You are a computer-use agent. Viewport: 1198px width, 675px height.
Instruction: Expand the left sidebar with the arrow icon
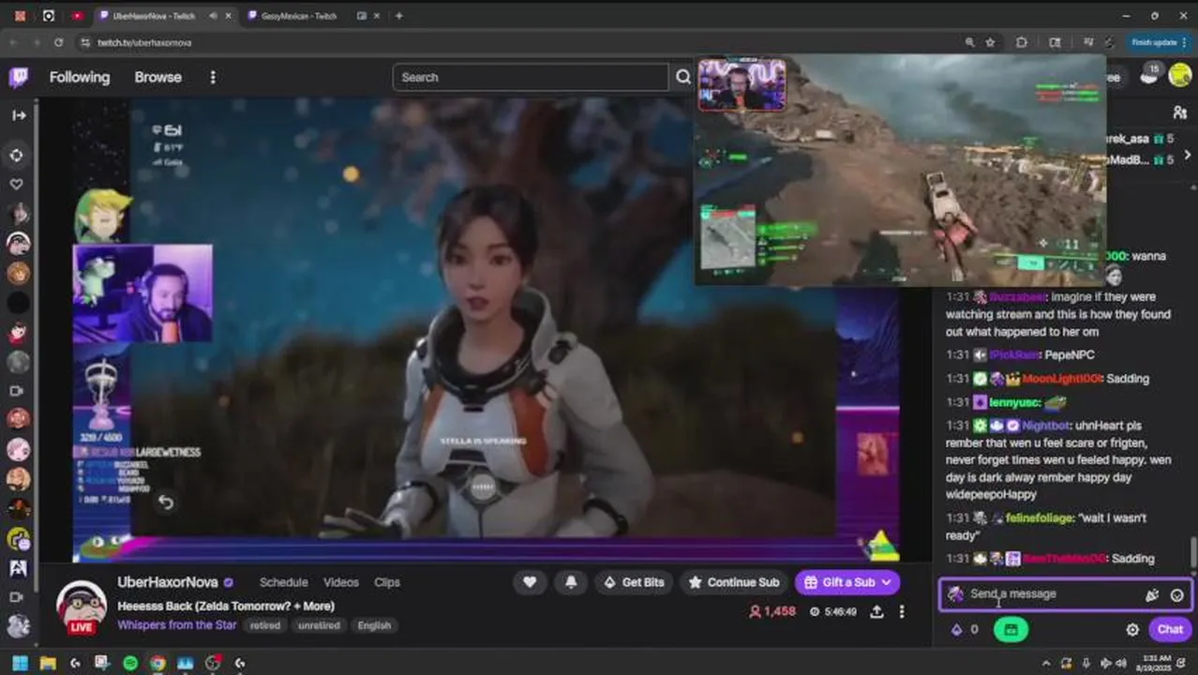tap(19, 115)
